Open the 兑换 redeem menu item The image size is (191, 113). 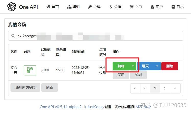pos(115,7)
